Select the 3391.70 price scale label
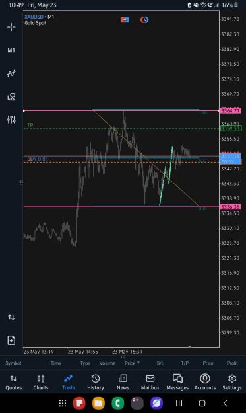The width and height of the screenshot is (246, 413). pyautogui.click(x=230, y=19)
